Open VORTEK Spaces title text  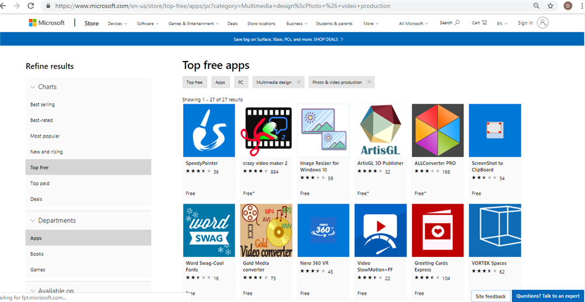(x=489, y=263)
